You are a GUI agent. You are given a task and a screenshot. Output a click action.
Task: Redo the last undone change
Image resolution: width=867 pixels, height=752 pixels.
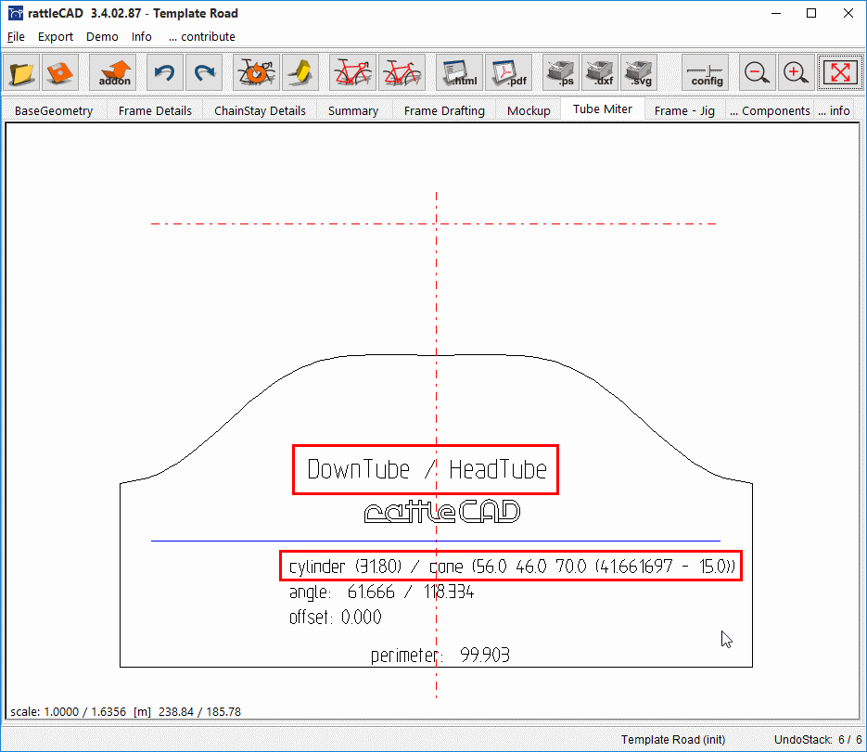(x=204, y=72)
